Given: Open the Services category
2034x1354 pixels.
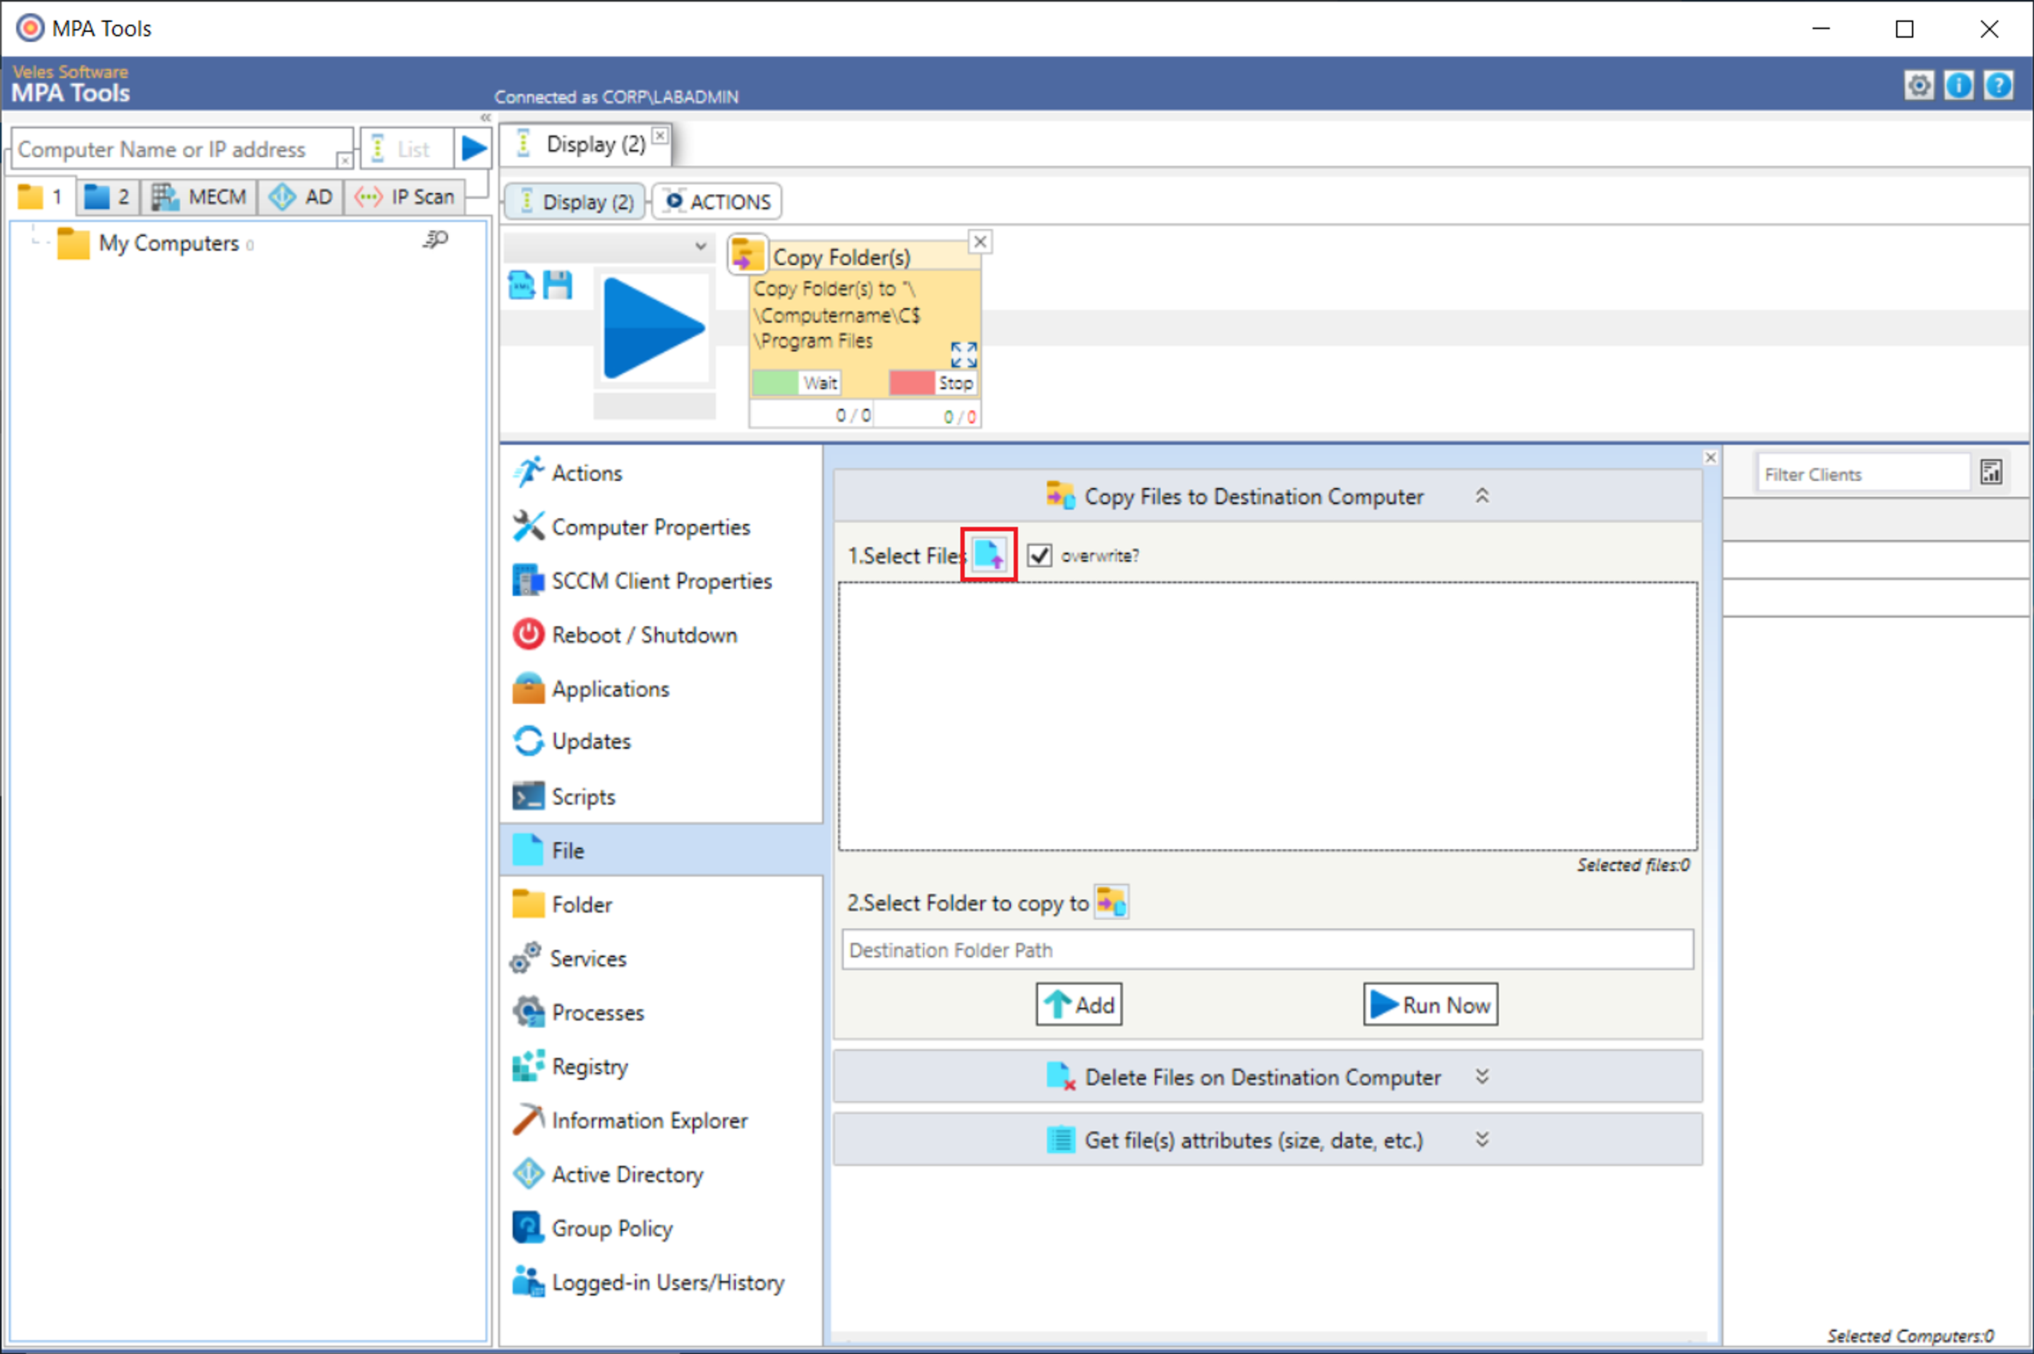Looking at the screenshot, I should pyautogui.click(x=661, y=958).
